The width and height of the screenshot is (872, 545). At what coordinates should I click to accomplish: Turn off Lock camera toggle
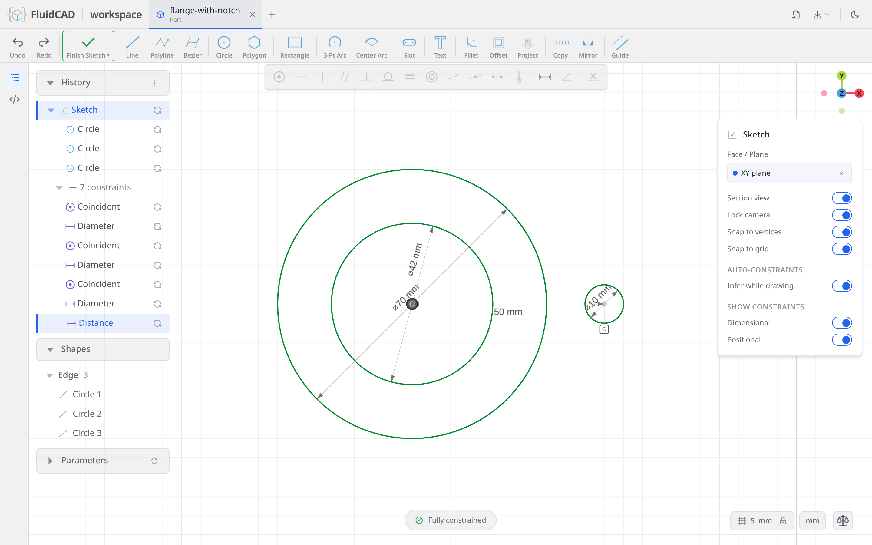842,215
